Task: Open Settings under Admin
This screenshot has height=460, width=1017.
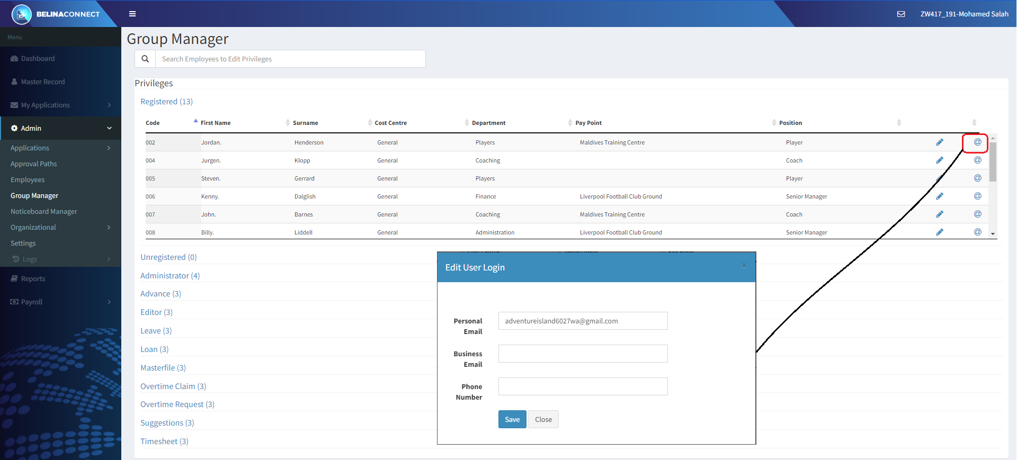Action: [23, 243]
